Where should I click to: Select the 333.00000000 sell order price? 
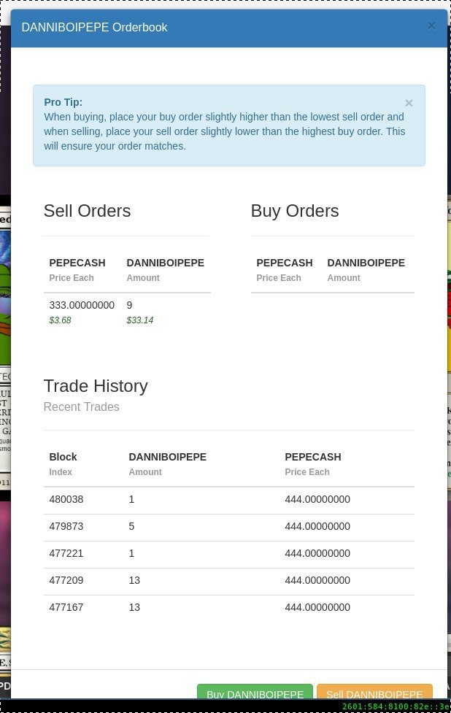click(82, 305)
